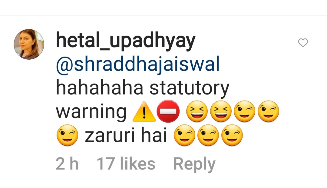Reply to hetal_upadhyay's comment

click(x=194, y=164)
